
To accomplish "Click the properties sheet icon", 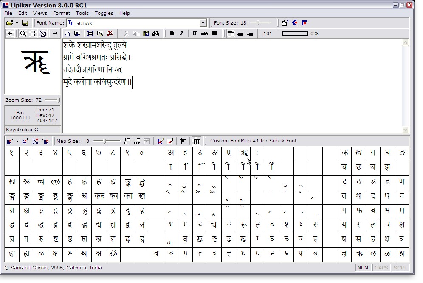I will [285, 23].
